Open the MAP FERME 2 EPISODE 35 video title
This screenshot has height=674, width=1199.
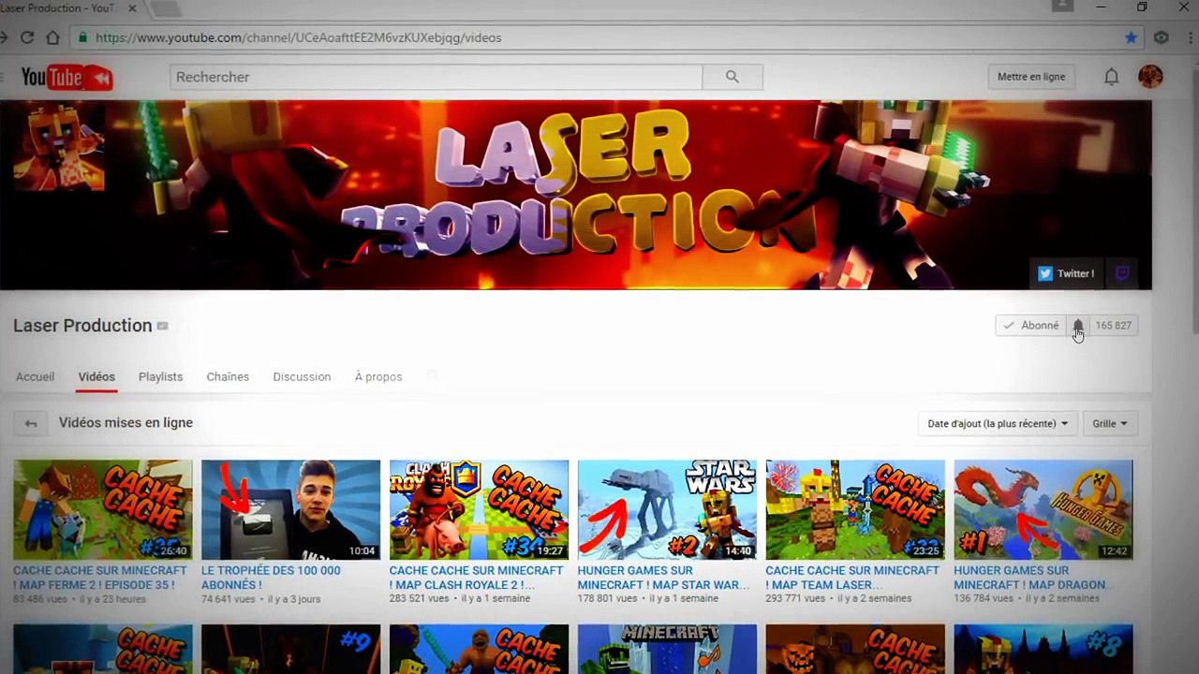[x=100, y=578]
